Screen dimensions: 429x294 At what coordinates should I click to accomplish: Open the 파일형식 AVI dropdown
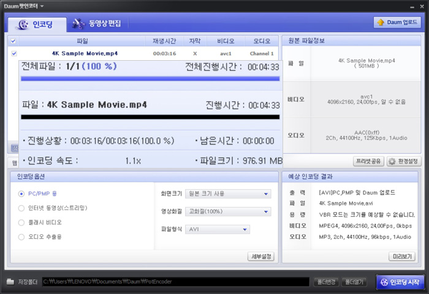pos(218,230)
